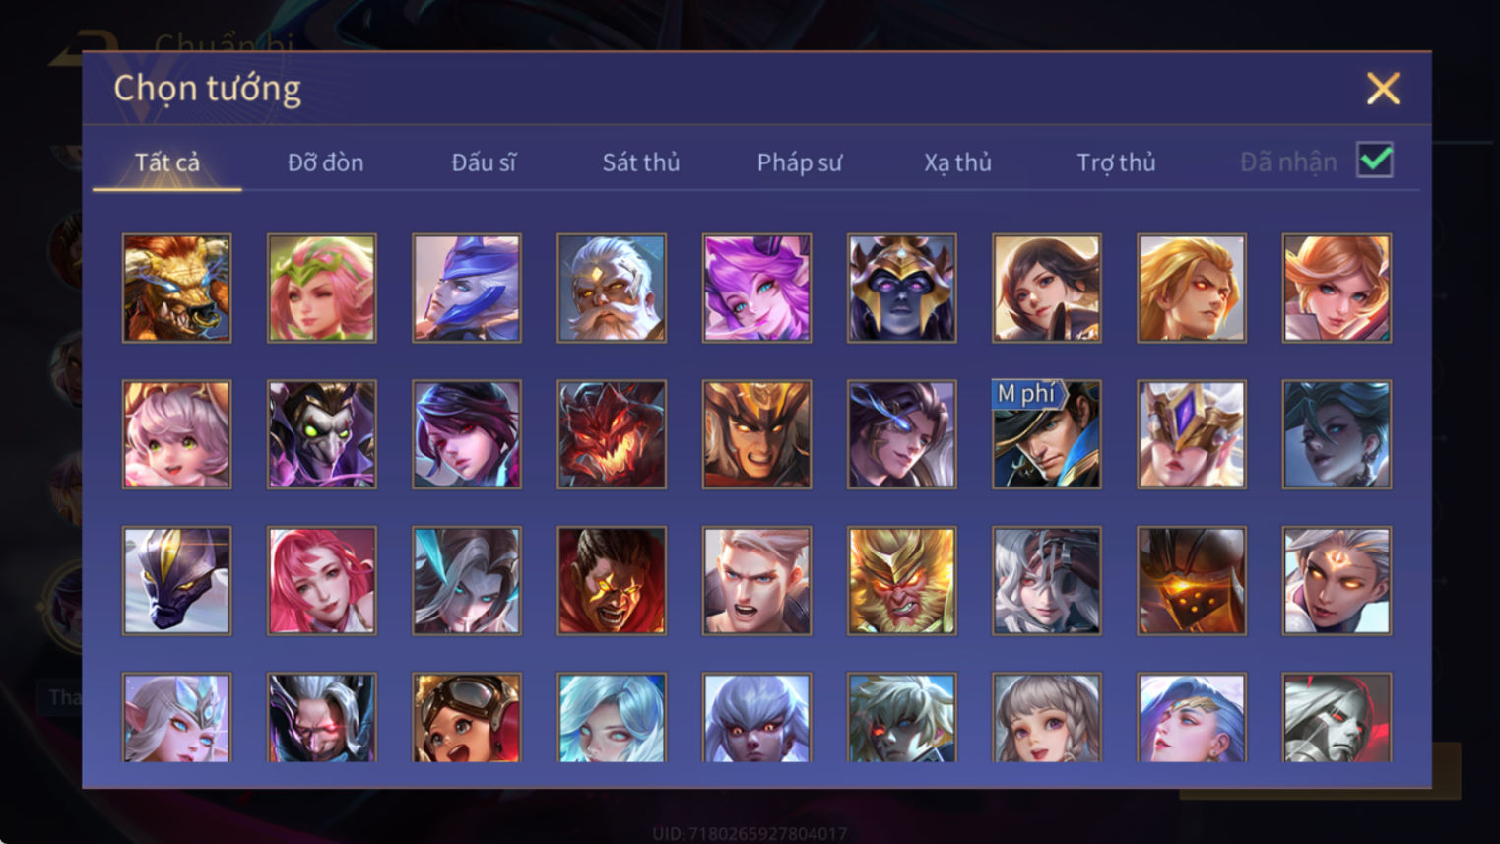
Task: Select the hero tagged 'M phí'
Action: pyautogui.click(x=1047, y=434)
